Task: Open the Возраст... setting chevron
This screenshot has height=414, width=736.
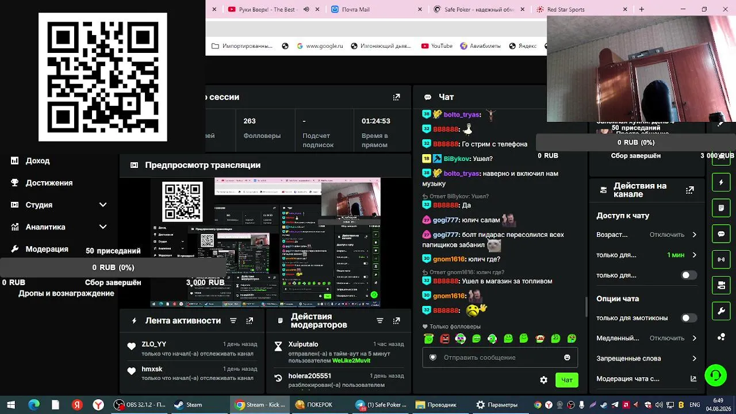Action: coord(694,235)
